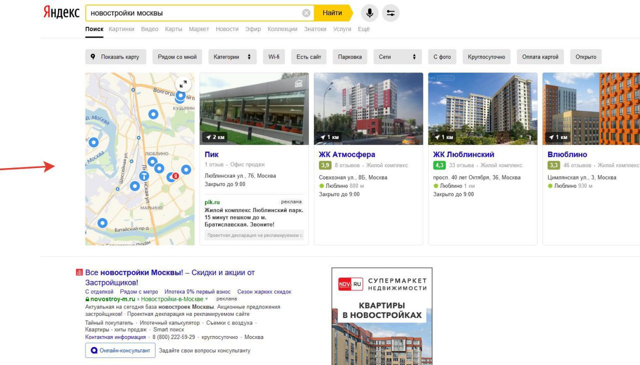Click the 3,9 rating badge of ЖК Атмосфера

pos(325,165)
